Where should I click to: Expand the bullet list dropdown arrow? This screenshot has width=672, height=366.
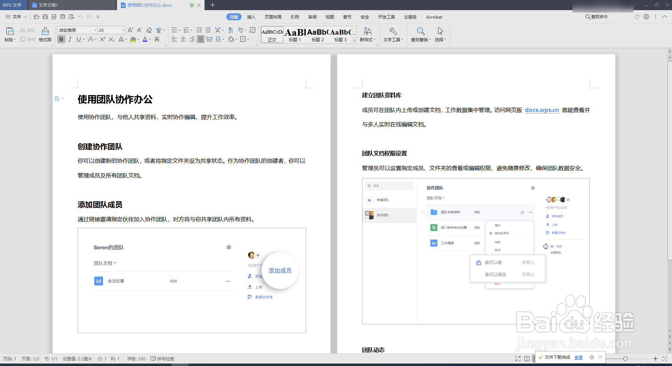(x=180, y=30)
